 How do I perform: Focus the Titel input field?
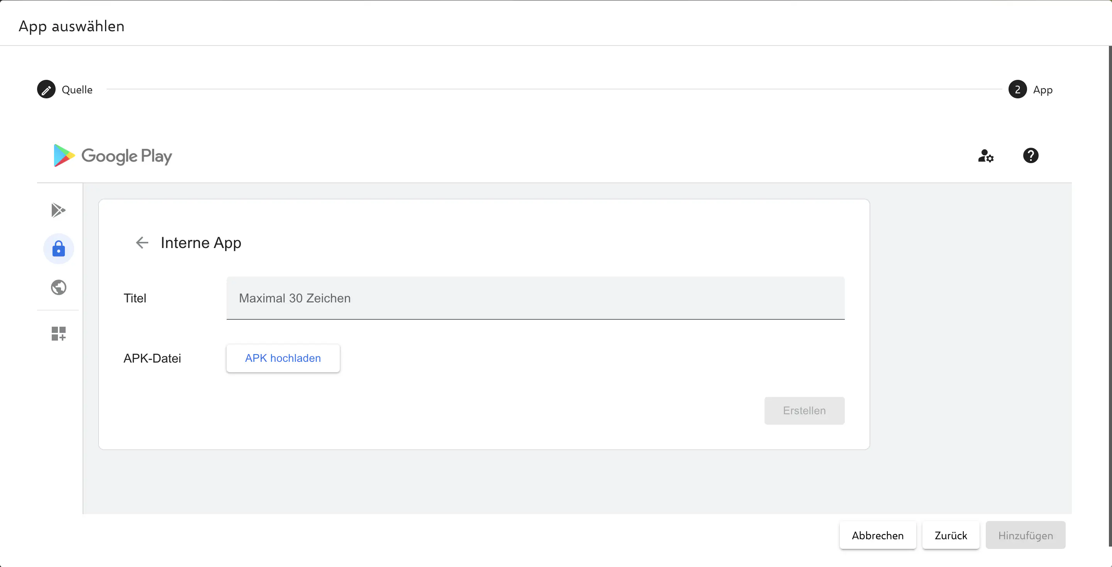click(x=535, y=298)
